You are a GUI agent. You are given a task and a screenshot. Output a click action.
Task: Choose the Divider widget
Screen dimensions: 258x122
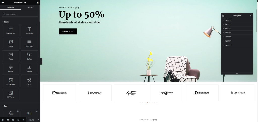[11, 69]
